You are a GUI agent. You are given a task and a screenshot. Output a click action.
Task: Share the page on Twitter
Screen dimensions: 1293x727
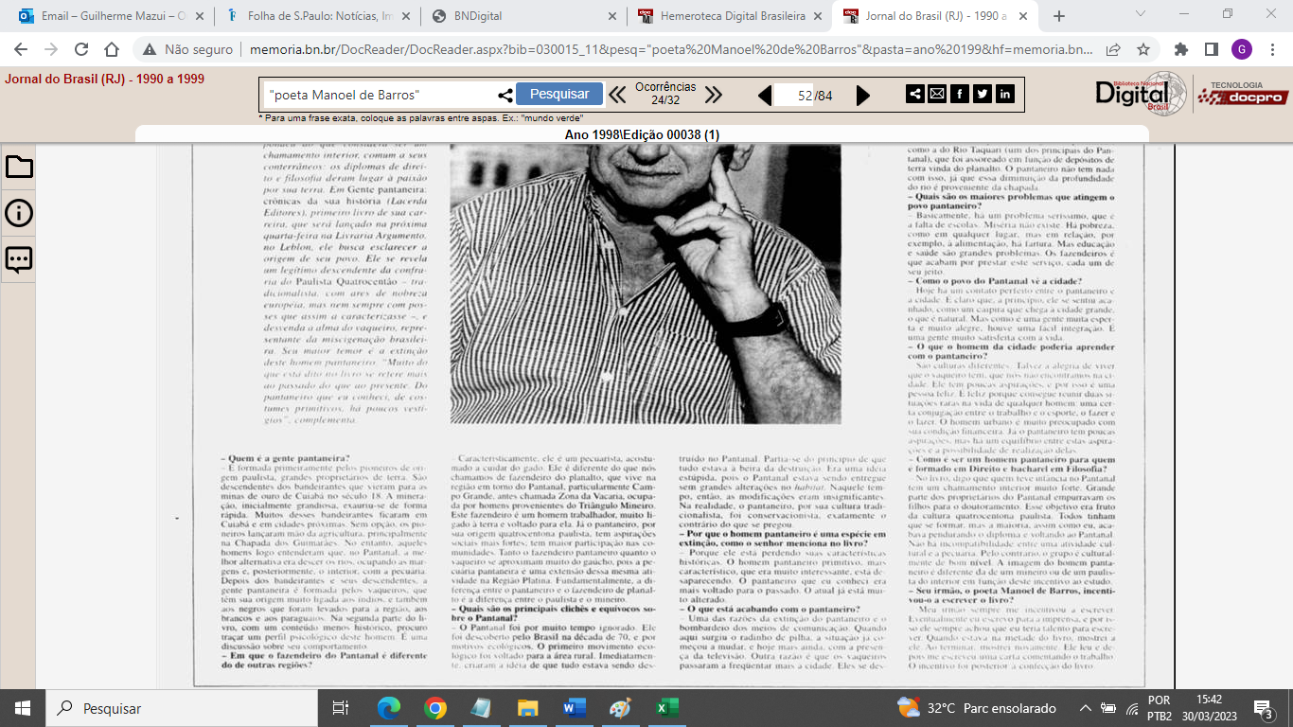coord(983,94)
